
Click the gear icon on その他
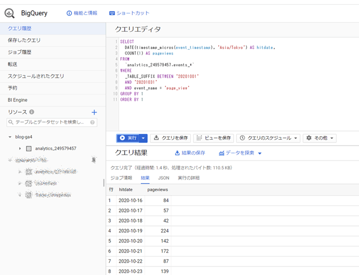pyautogui.click(x=309, y=138)
